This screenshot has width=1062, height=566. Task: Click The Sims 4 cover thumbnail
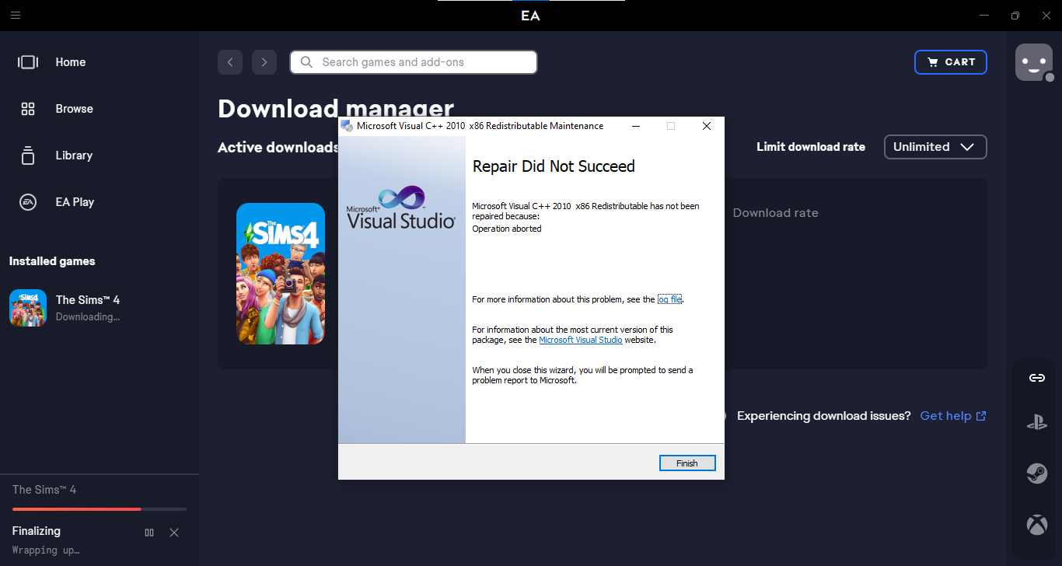[x=281, y=274]
